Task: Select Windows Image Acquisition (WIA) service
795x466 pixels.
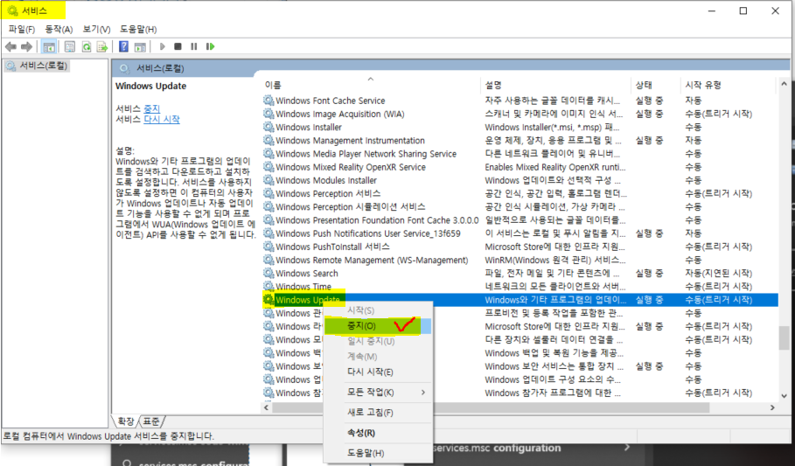Action: click(520, 114)
